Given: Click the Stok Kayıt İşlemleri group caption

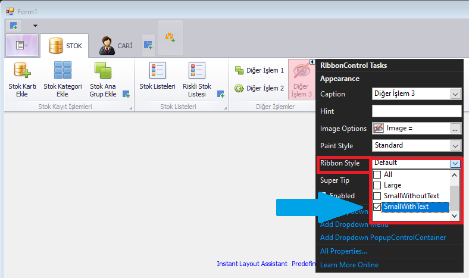Looking at the screenshot, I should (65, 107).
